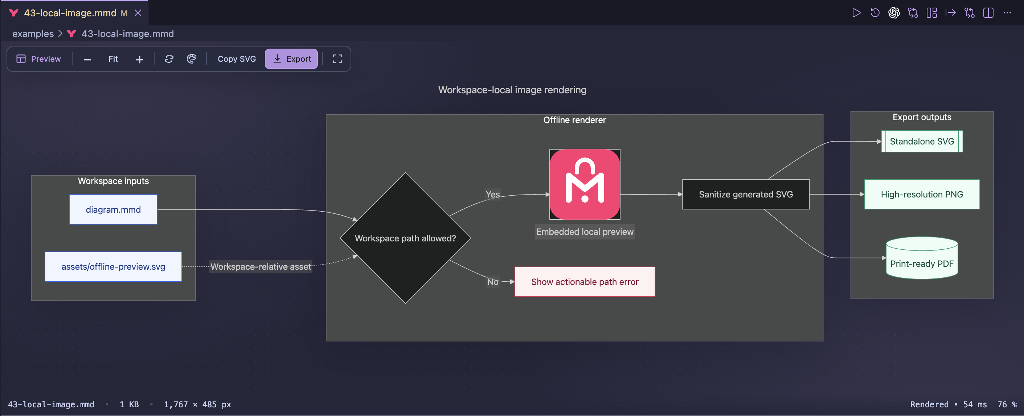Zoom out with the minus icon
1024x416 pixels.
tap(87, 59)
